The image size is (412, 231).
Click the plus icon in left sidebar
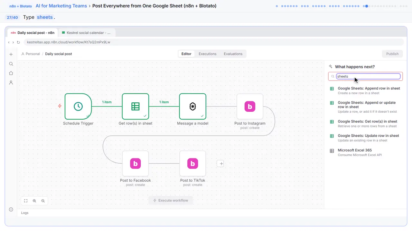point(11,55)
